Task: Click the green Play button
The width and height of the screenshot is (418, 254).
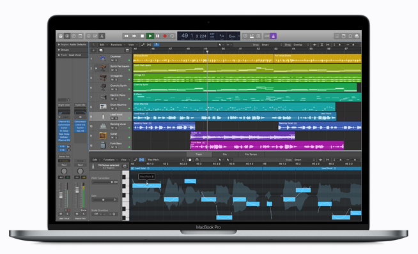Action: (150, 36)
